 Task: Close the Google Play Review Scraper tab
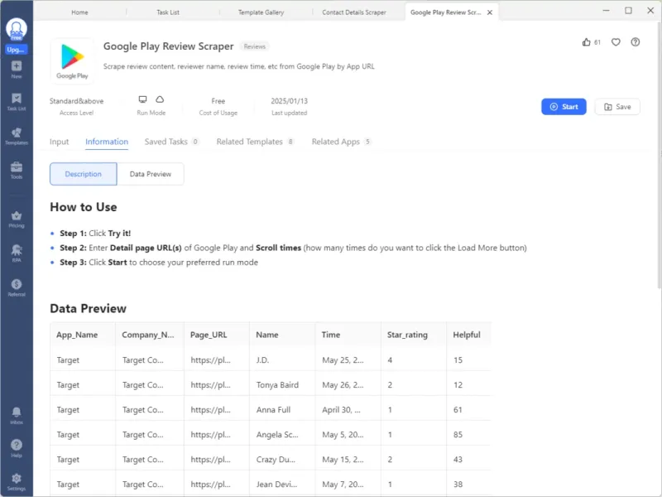490,12
